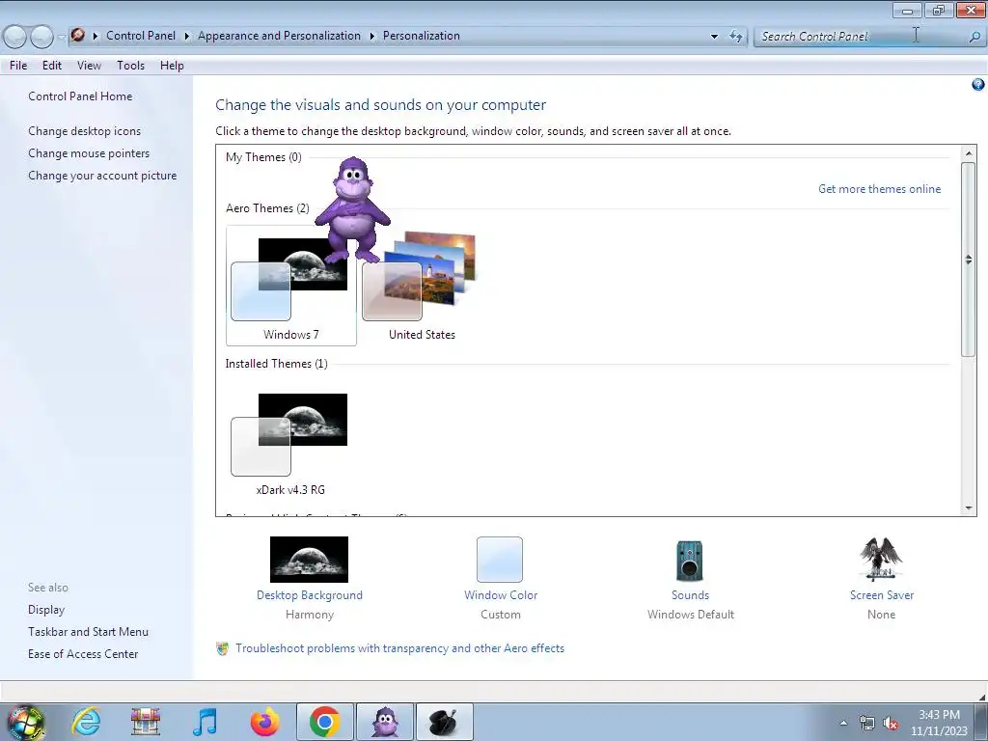
Task: Expand the recent pages dropdown next to Forward
Action: pos(61,38)
